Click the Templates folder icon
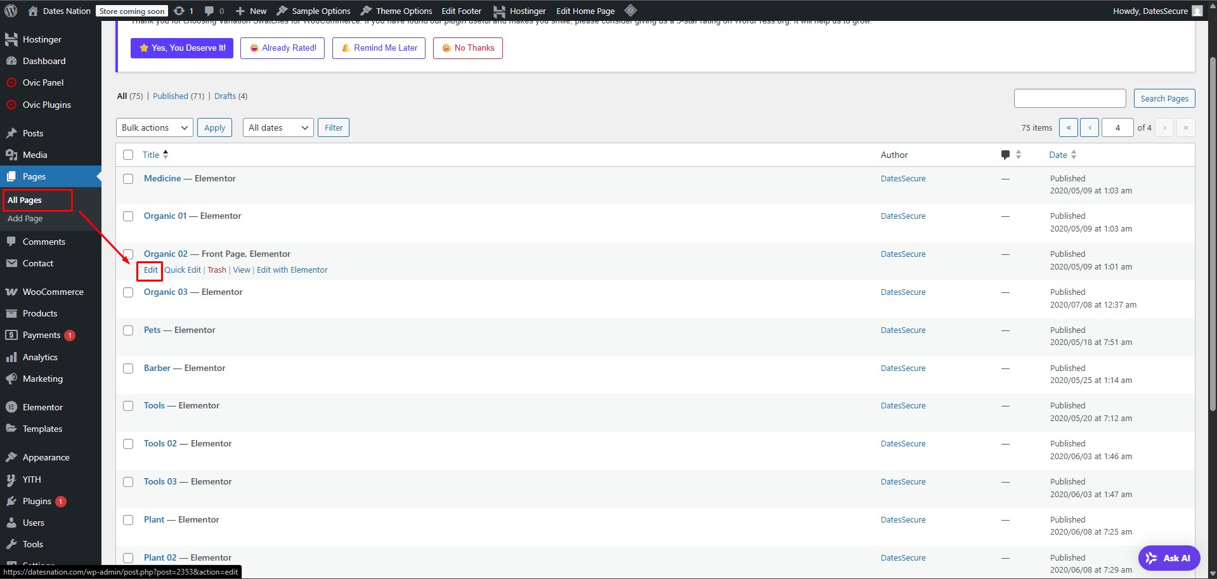Viewport: 1217px width, 579px height. tap(11, 429)
